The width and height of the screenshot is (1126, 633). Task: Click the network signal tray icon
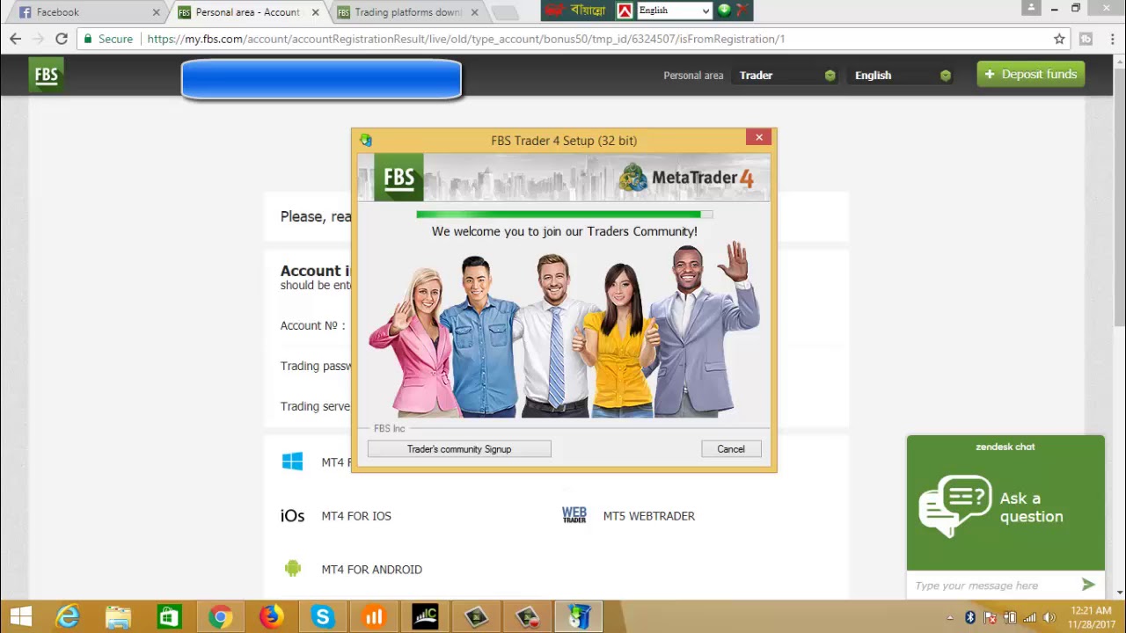click(x=1029, y=617)
